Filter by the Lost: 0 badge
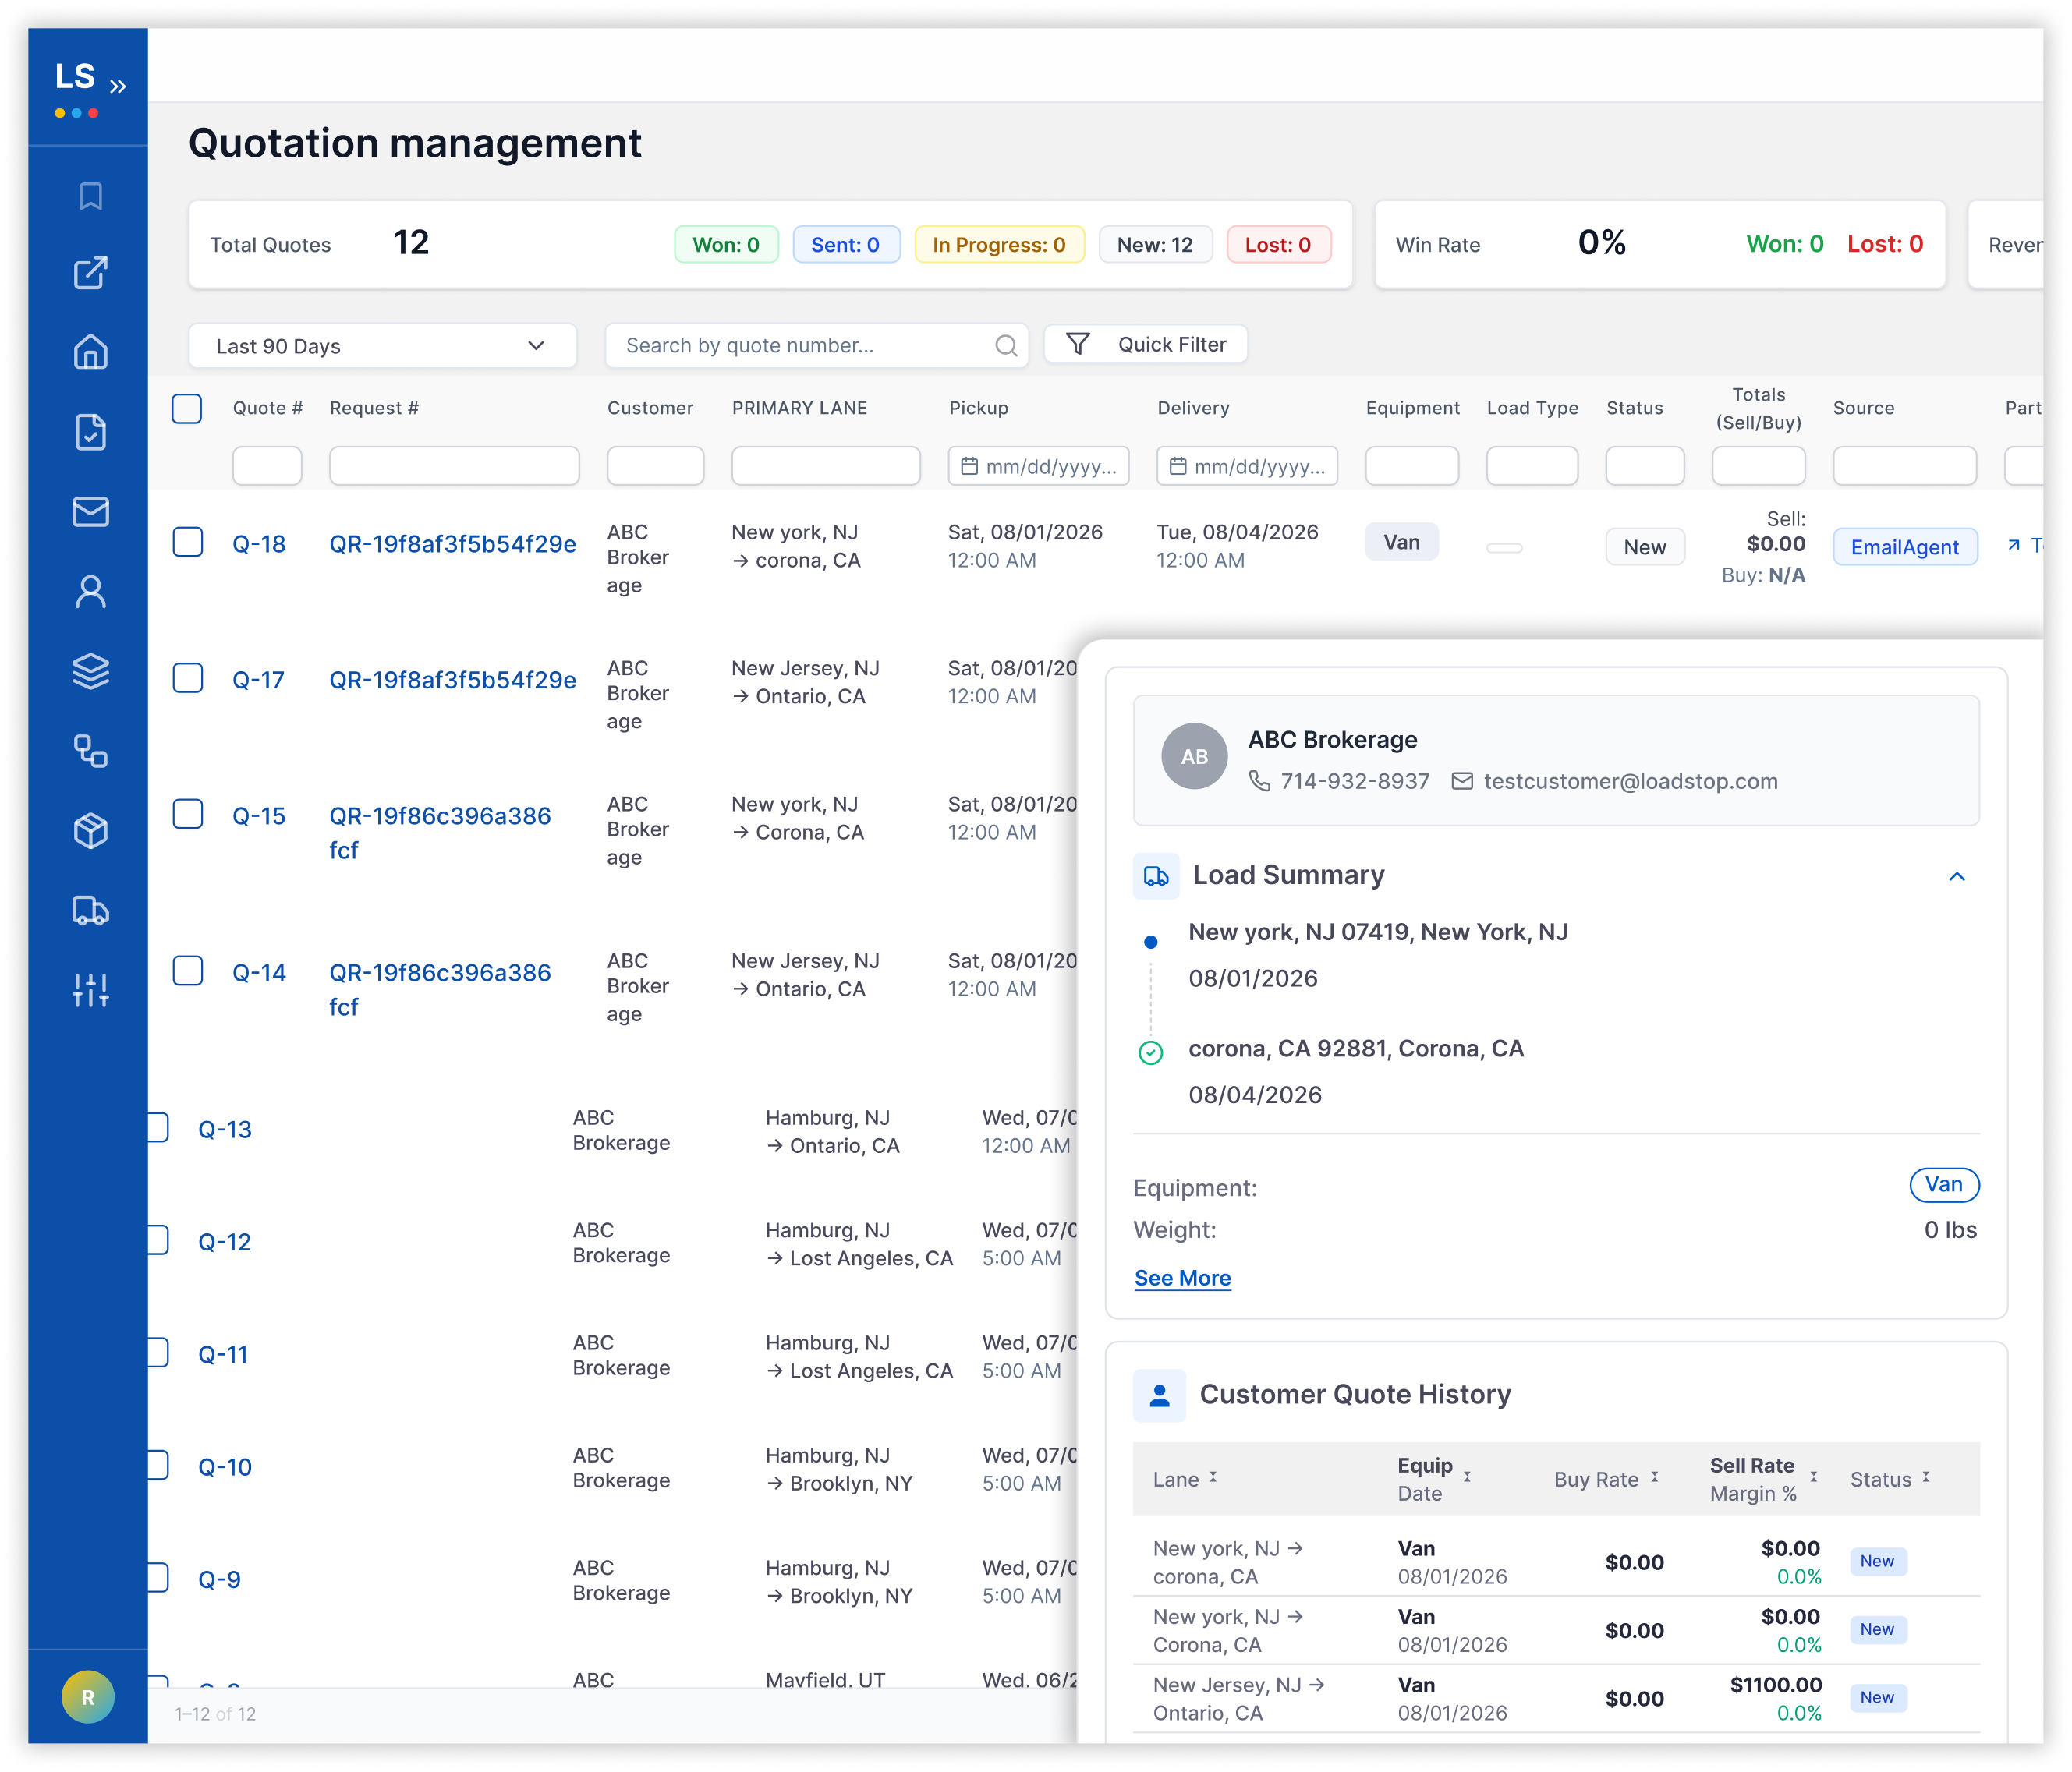Screen dimensions: 2072x1772 (x=1278, y=245)
